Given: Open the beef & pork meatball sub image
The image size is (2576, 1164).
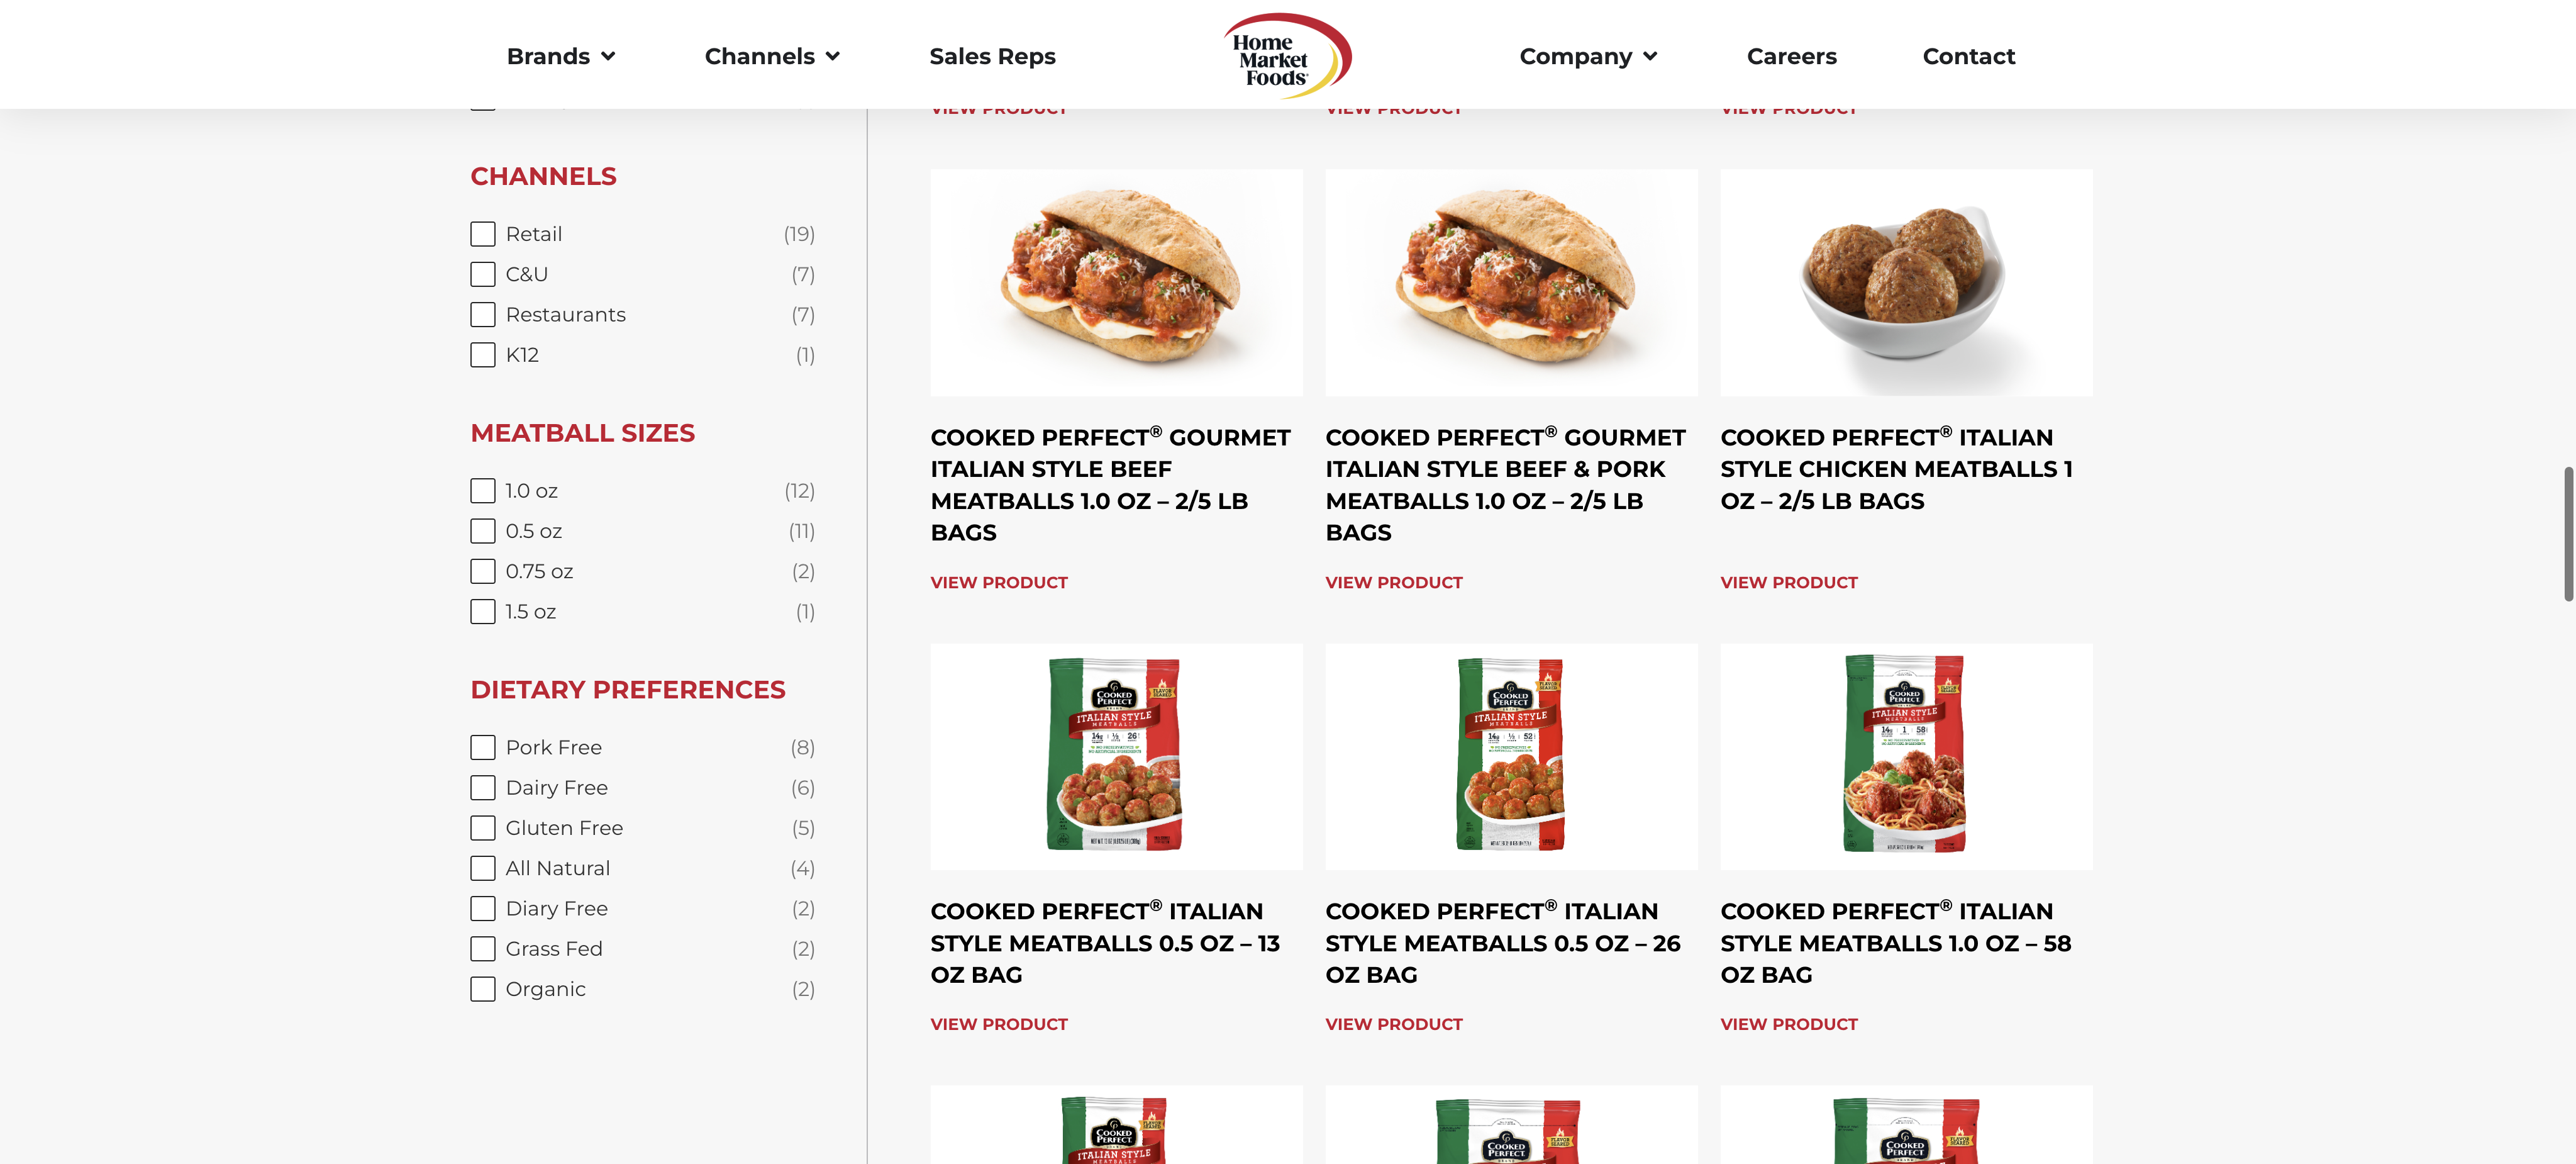Looking at the screenshot, I should tap(1511, 283).
